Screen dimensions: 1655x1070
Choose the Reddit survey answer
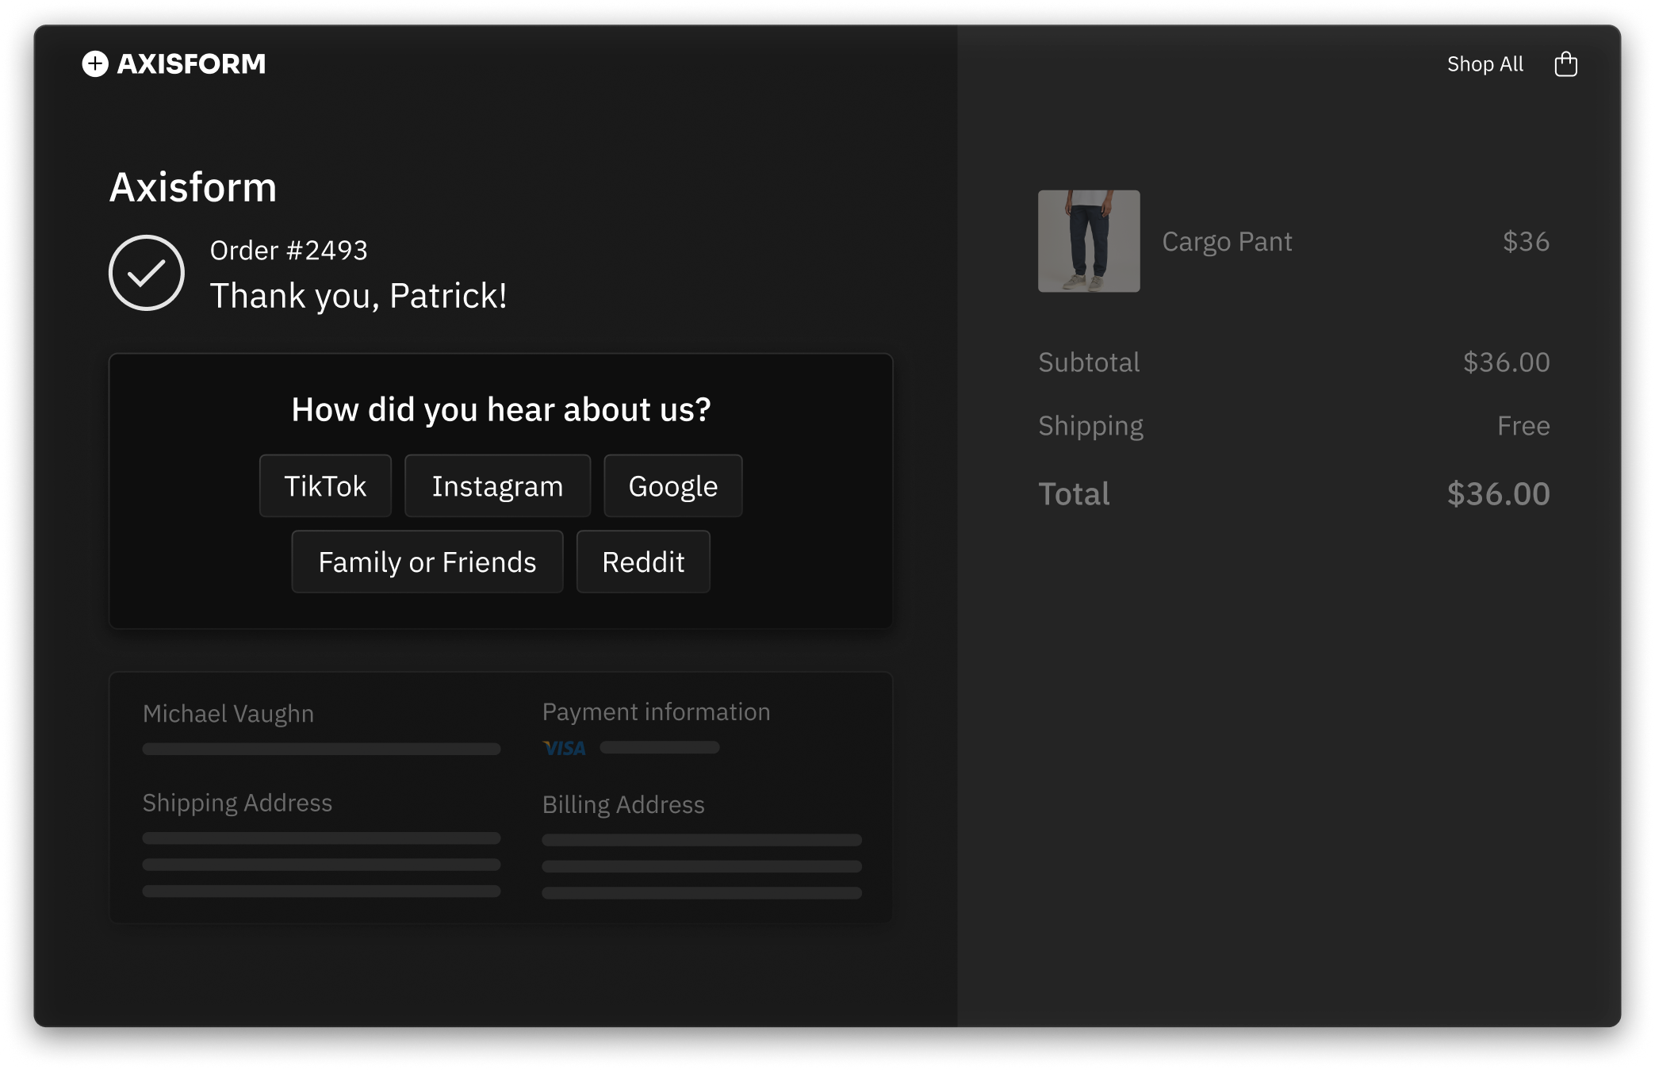[643, 562]
